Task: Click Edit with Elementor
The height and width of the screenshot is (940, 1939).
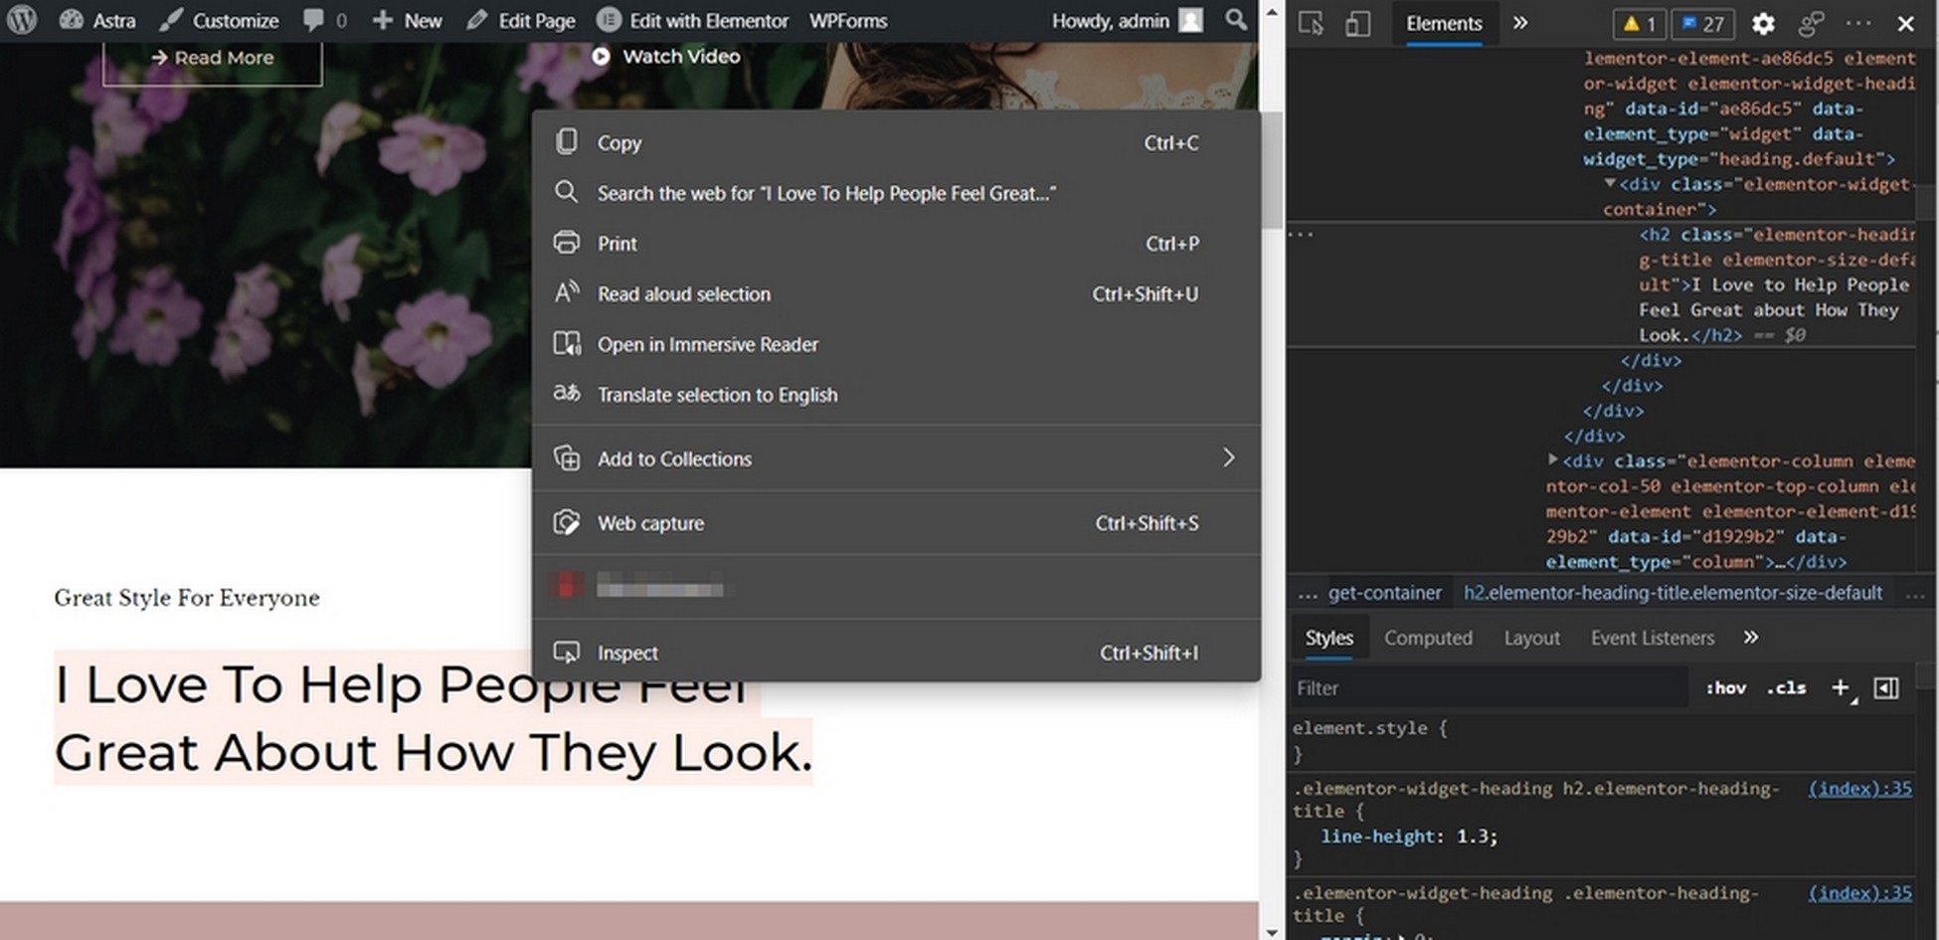Action: pos(693,20)
